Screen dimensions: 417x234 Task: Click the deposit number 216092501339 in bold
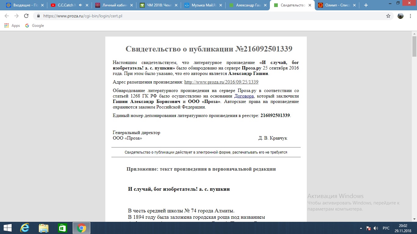pyautogui.click(x=275, y=115)
